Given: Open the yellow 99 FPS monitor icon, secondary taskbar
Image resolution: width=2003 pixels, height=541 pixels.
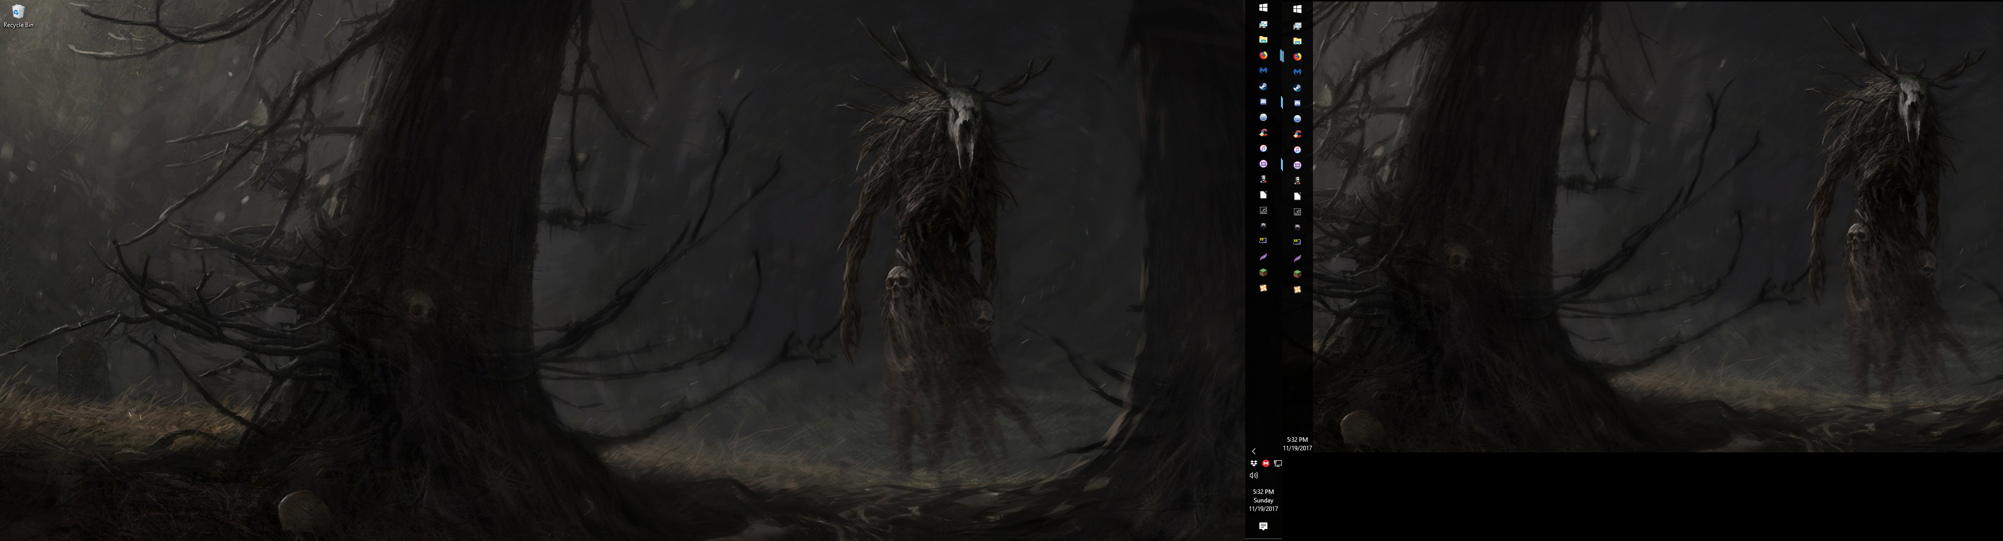Looking at the screenshot, I should click(x=1297, y=242).
